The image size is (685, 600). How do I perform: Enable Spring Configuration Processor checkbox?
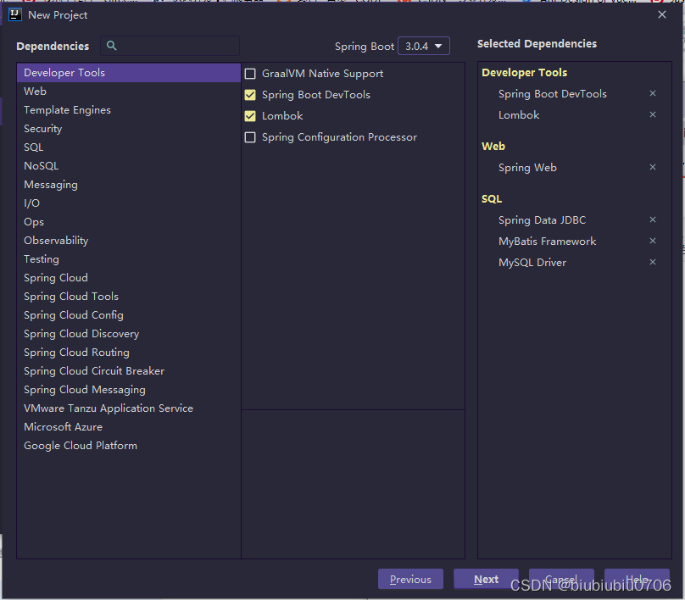(250, 137)
